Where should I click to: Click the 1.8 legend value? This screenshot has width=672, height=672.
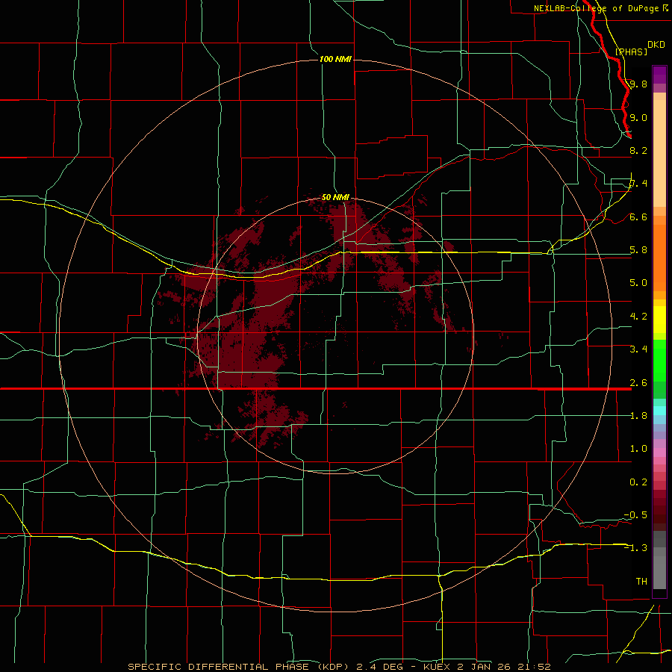point(638,415)
